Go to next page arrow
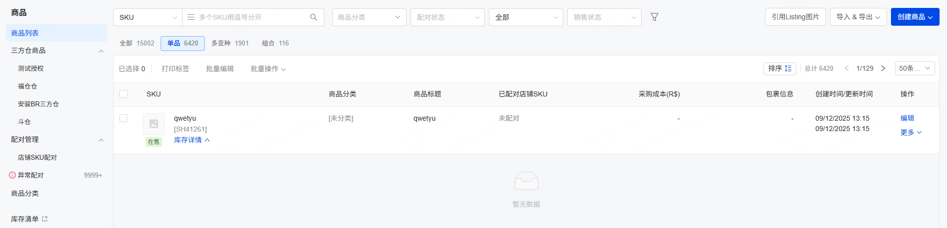 tap(883, 68)
